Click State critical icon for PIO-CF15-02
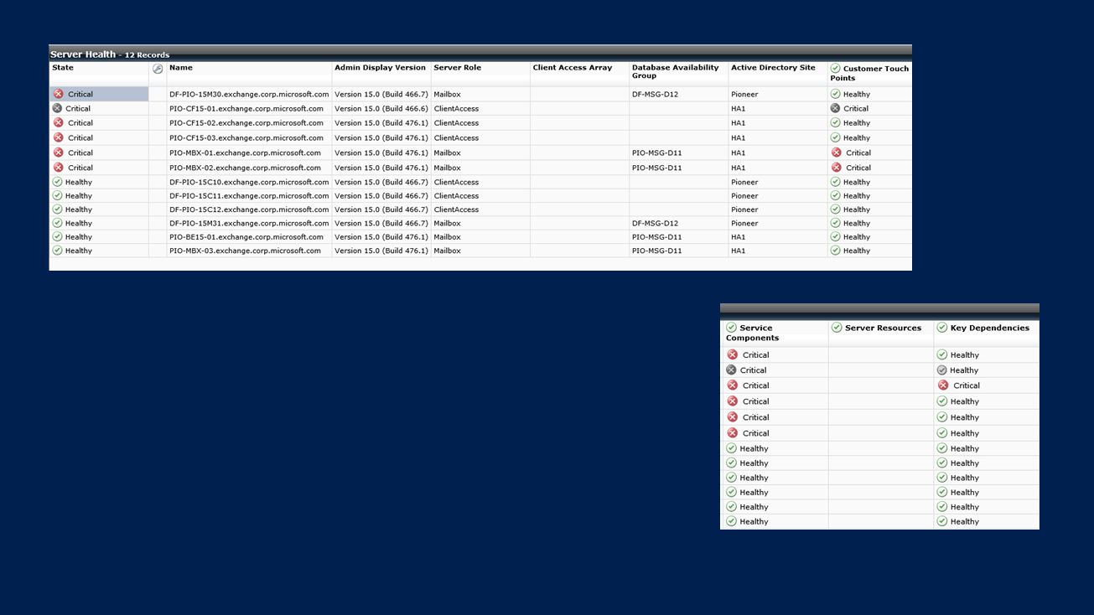 [58, 122]
